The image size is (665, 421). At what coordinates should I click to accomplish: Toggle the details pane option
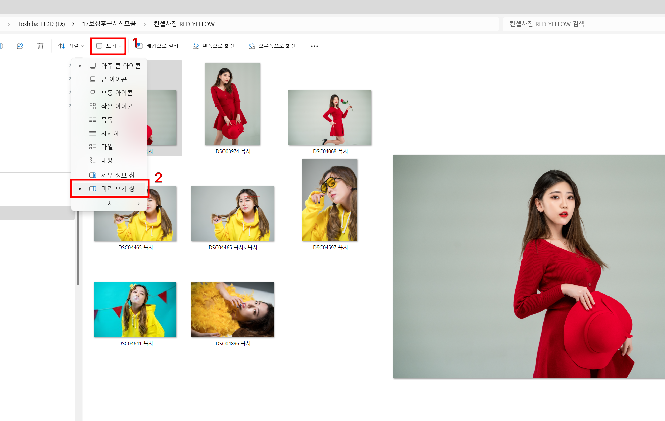tap(118, 175)
